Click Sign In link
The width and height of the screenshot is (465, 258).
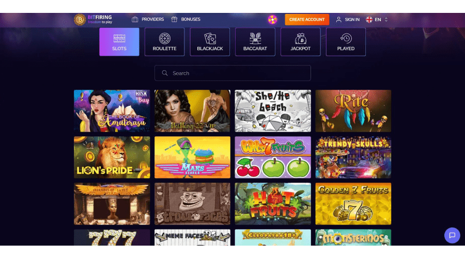point(348,20)
